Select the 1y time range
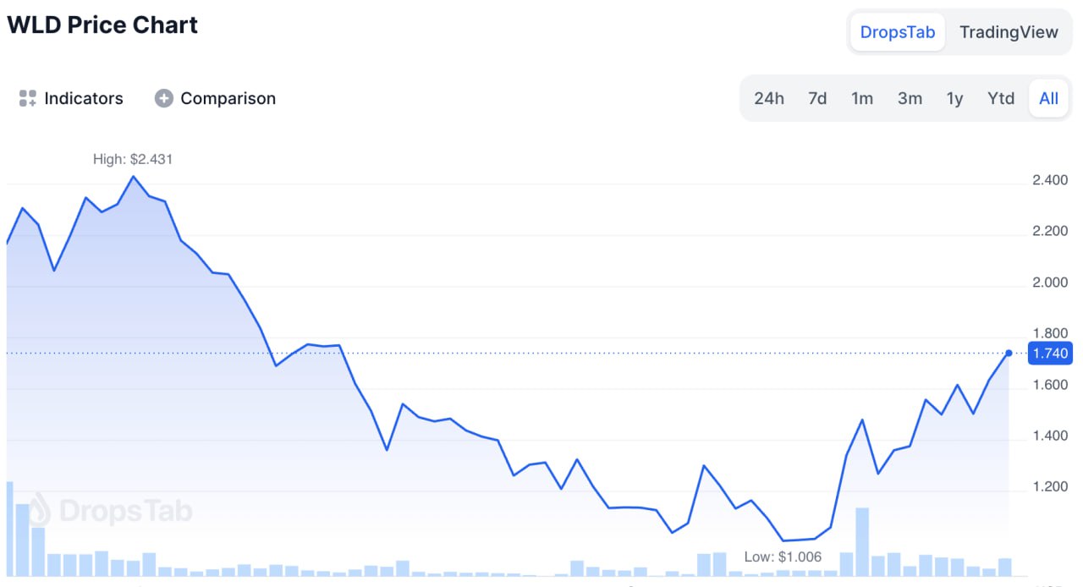The width and height of the screenshot is (1083, 587). [954, 98]
